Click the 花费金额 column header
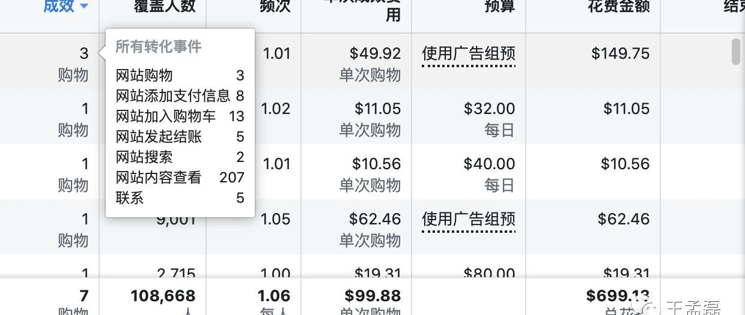 click(619, 6)
